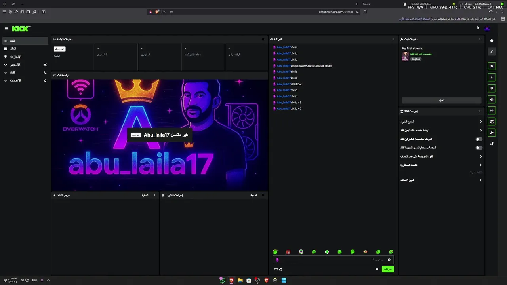Open session info panel three-dot menu
The image size is (507, 285).
click(263, 39)
